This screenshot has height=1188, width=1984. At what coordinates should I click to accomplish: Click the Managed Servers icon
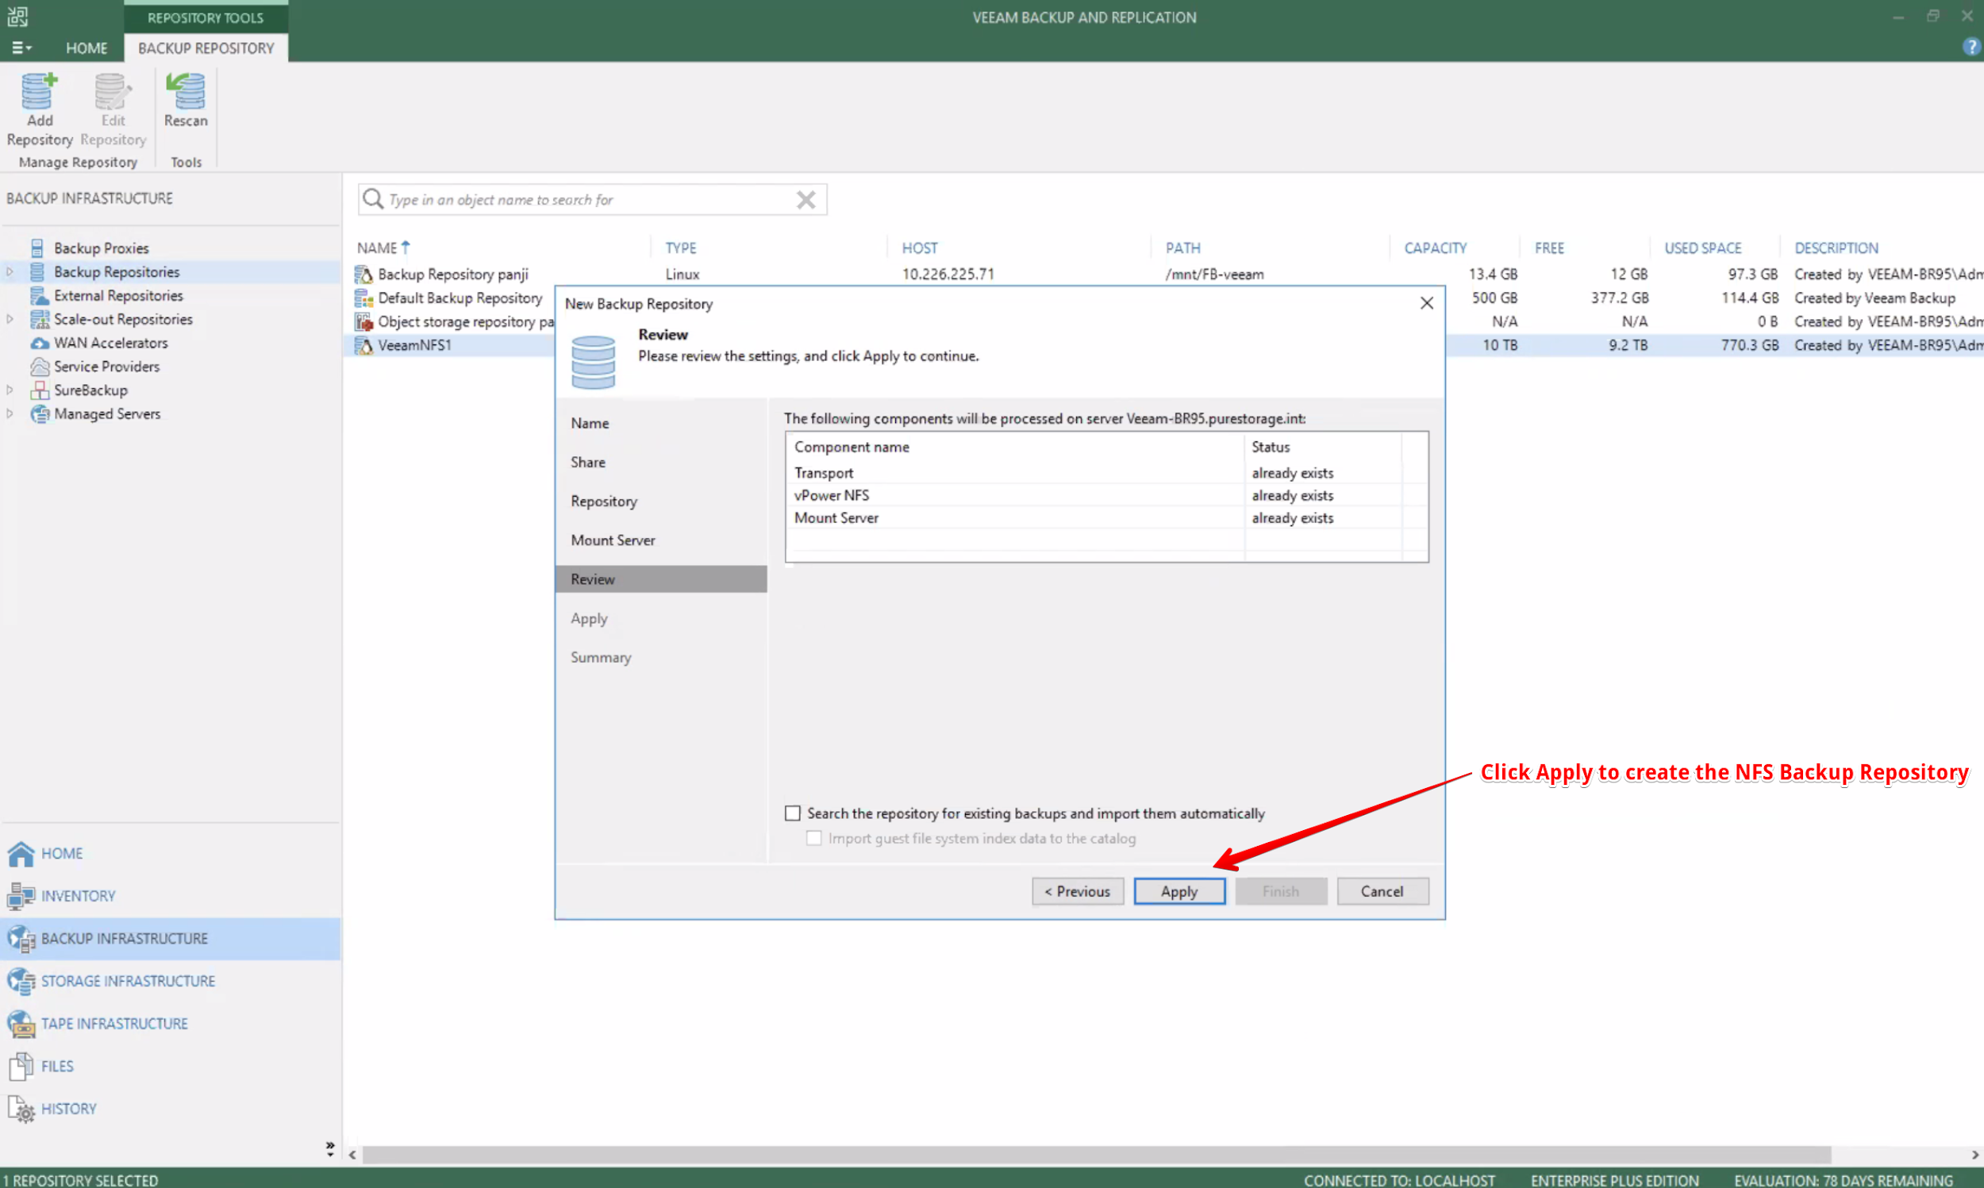point(39,414)
